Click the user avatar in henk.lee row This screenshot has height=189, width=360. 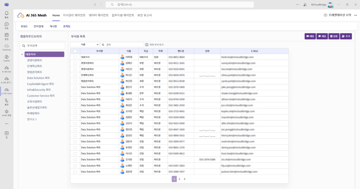122,57
